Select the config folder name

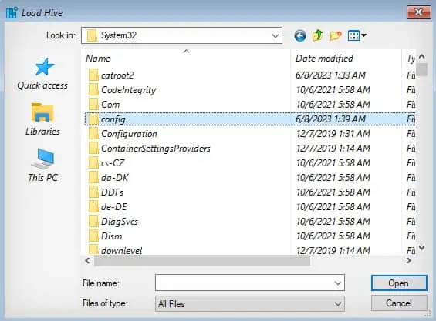(113, 119)
